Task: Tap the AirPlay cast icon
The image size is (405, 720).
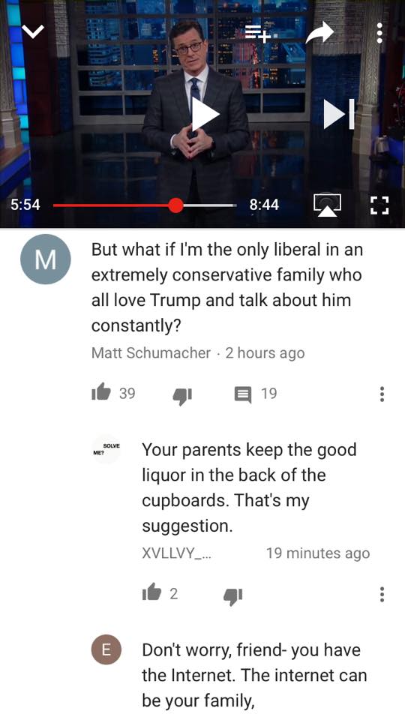Action: pyautogui.click(x=328, y=204)
